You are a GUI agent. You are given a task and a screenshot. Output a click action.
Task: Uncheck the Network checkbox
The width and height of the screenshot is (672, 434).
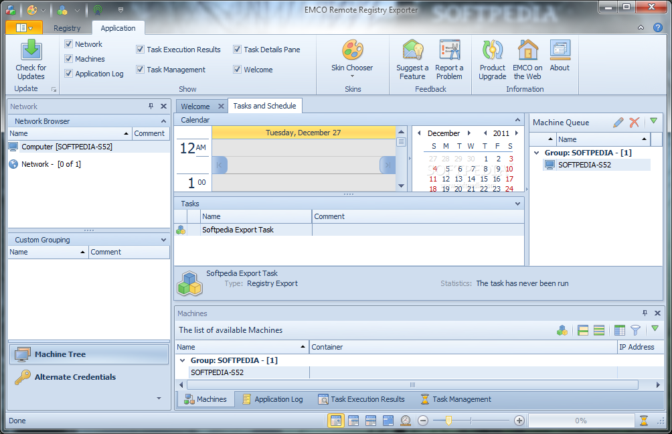coord(68,44)
